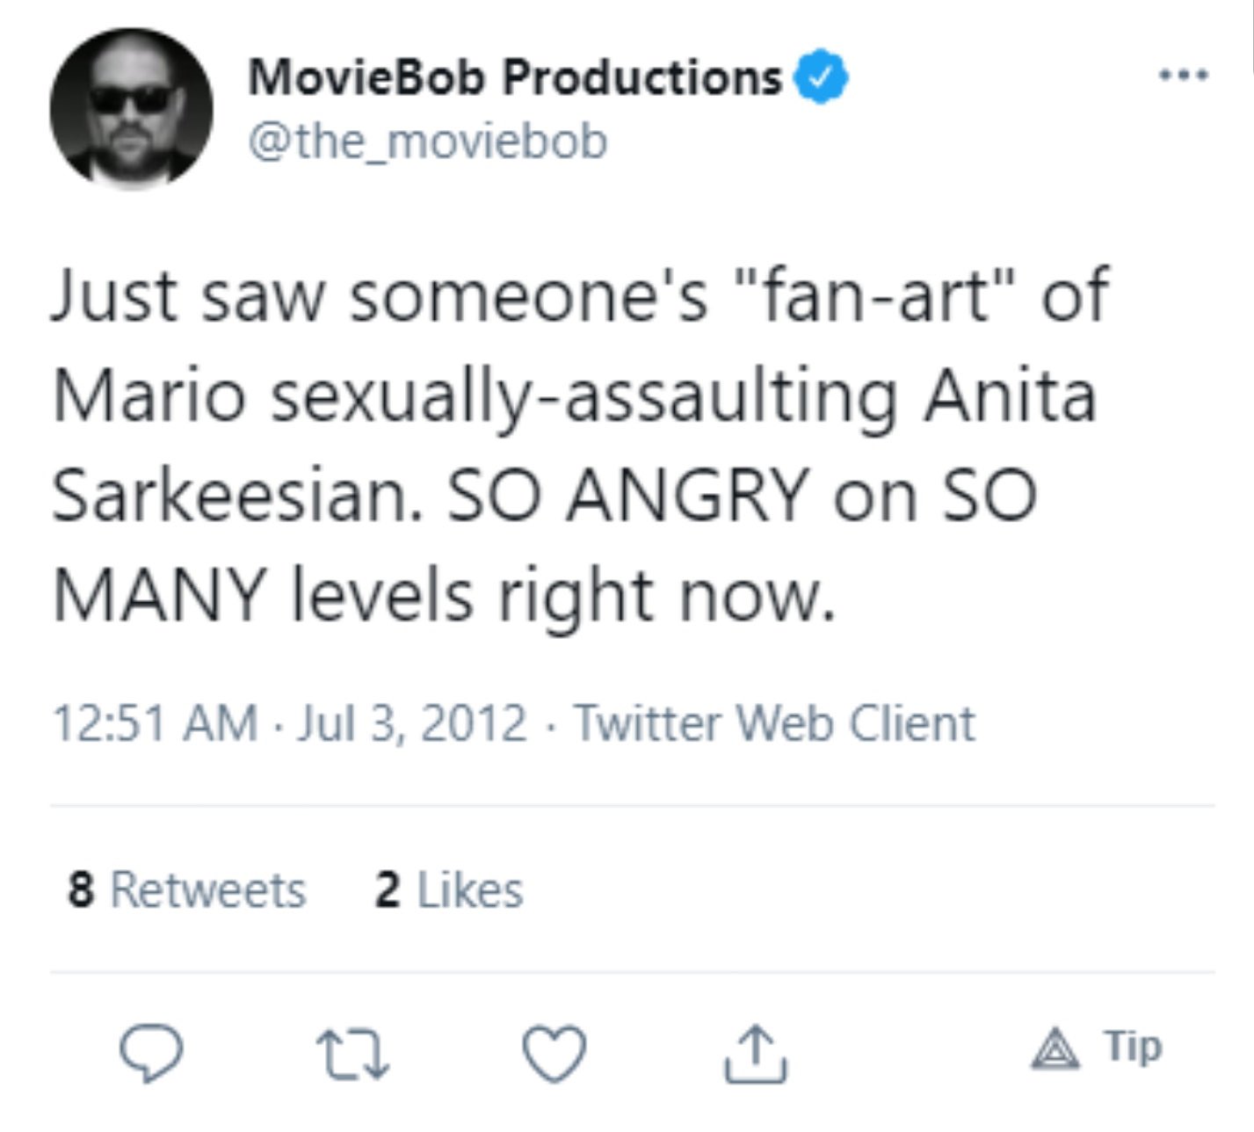This screenshot has height=1132, width=1254.
Task: Click the words "Anita Sarkeesian" in tweet
Action: click(x=1009, y=395)
